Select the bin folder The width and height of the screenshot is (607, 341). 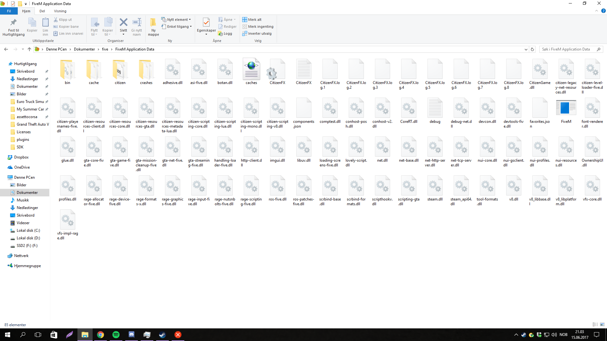(x=67, y=72)
